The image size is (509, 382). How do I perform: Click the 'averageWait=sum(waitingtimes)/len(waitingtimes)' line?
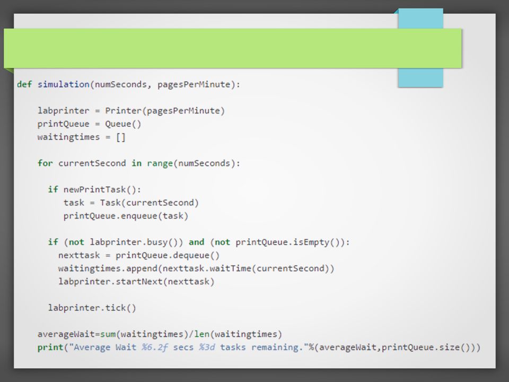click(160, 334)
